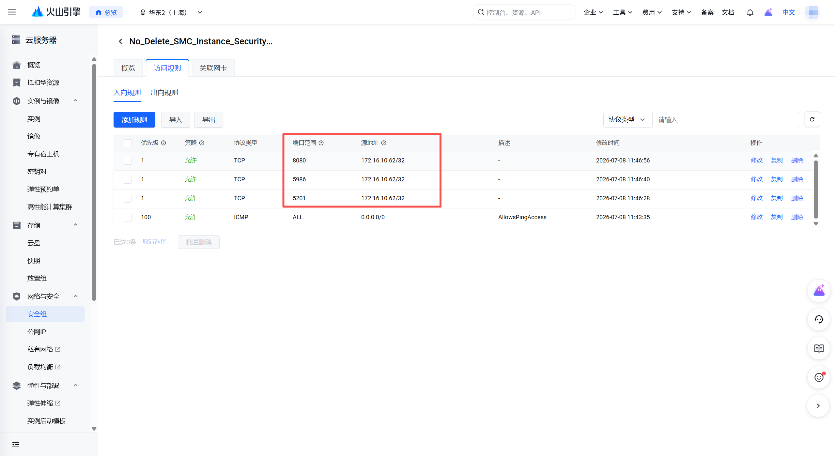Show help tooltip for 策略 column
835x456 pixels.
(x=202, y=143)
